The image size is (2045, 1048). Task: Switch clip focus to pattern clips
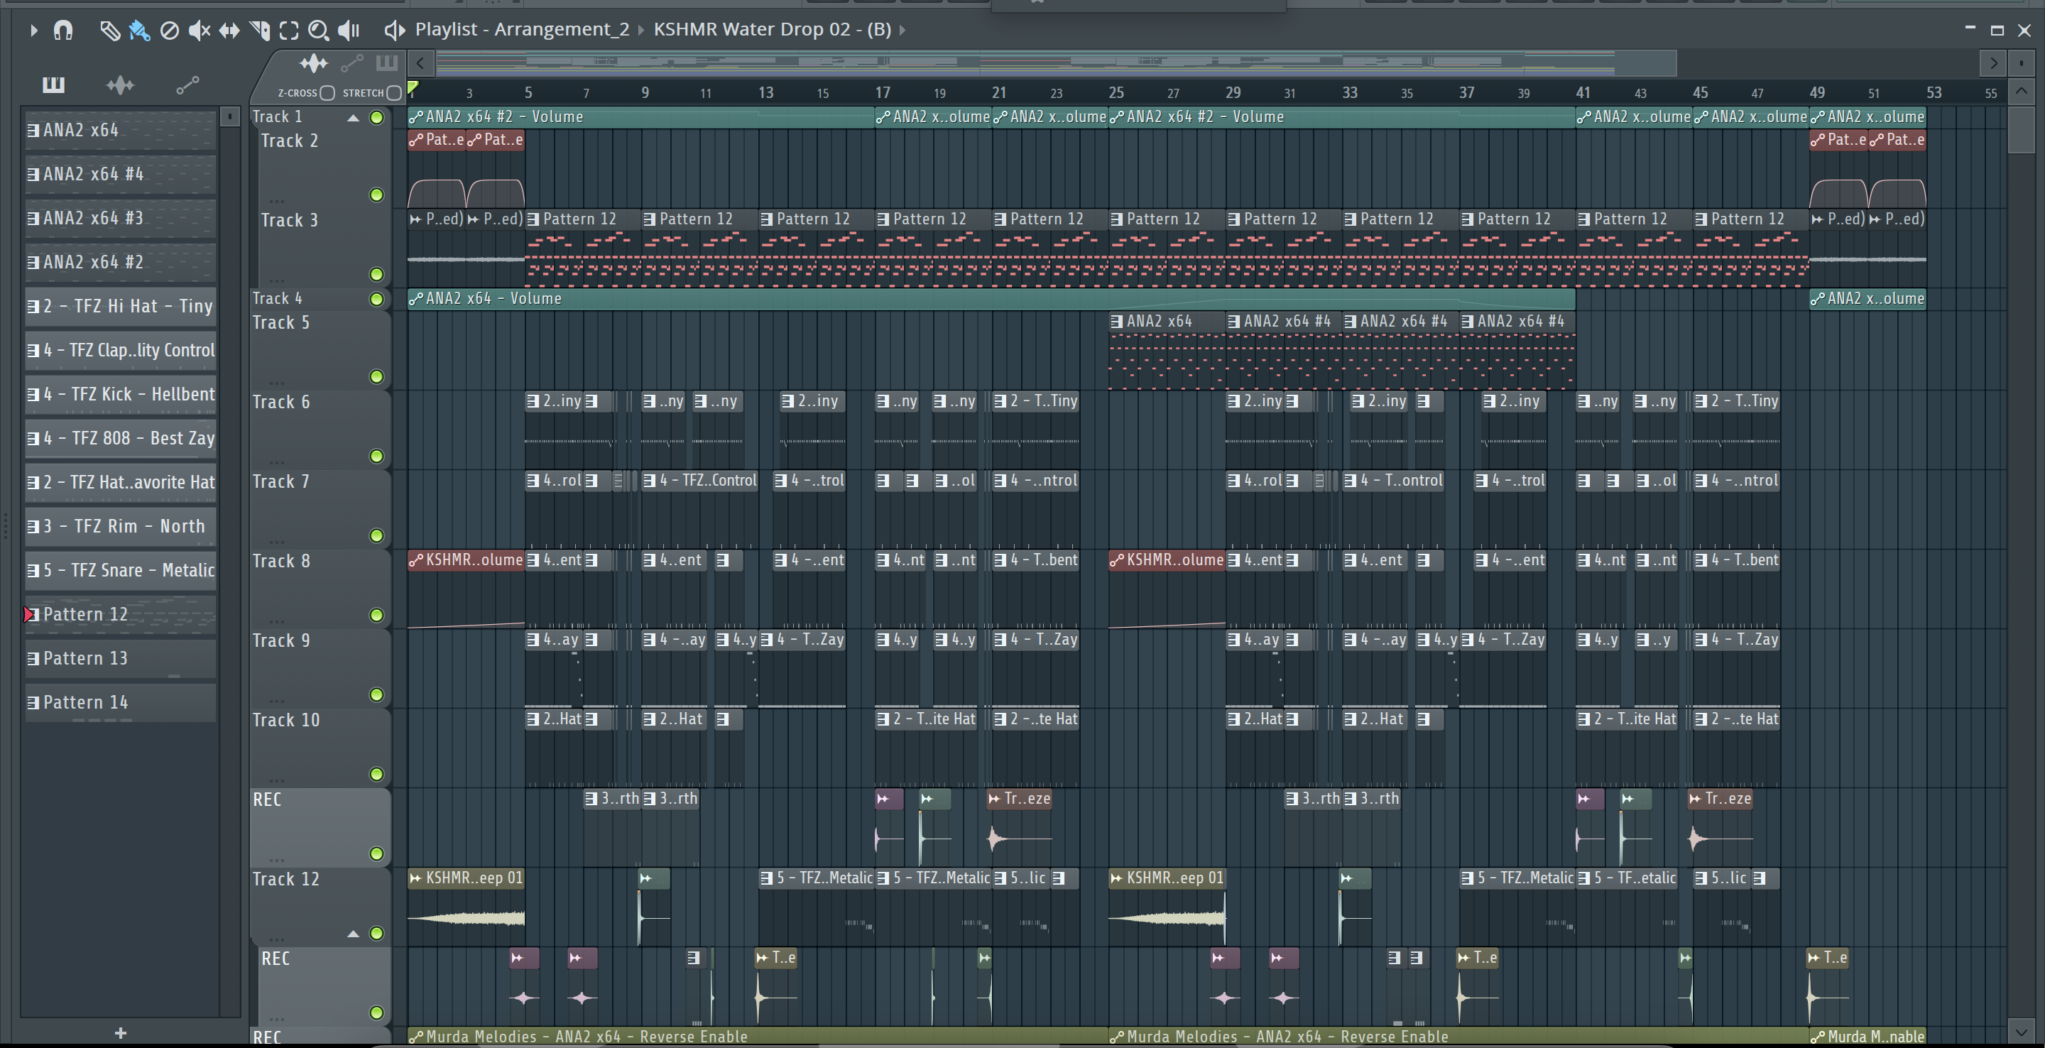[x=386, y=62]
